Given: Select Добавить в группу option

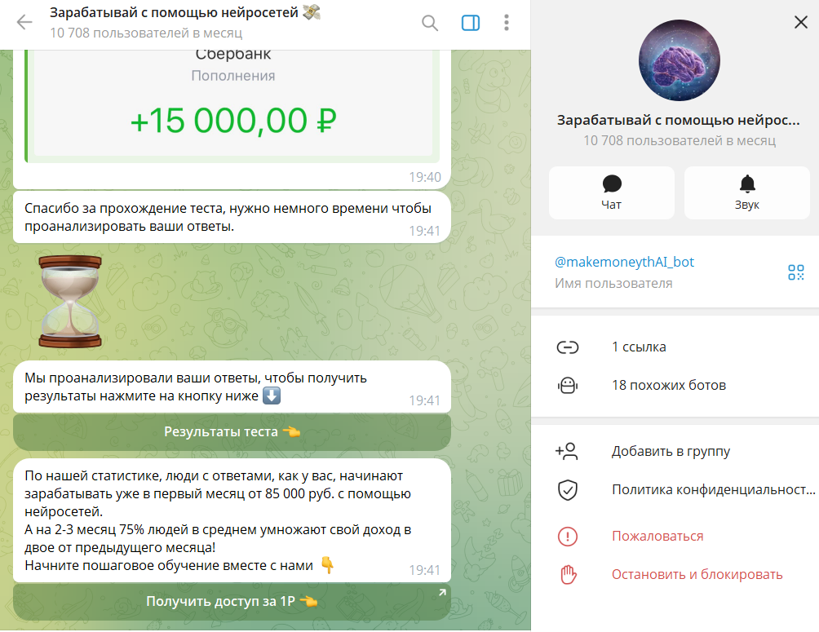Looking at the screenshot, I should (x=675, y=451).
